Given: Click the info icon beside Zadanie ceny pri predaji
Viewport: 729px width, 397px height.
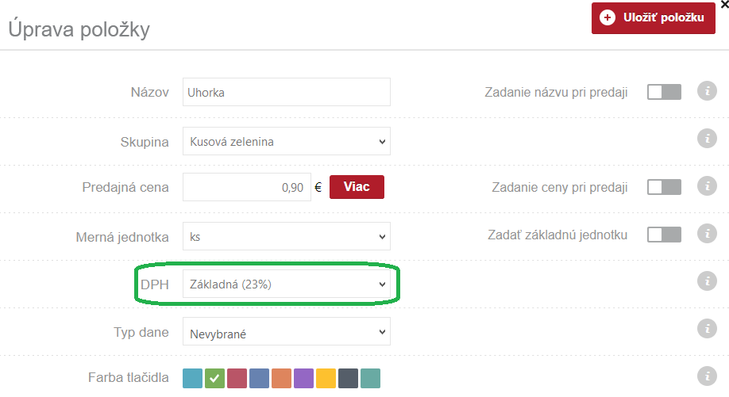Looking at the screenshot, I should [x=706, y=186].
